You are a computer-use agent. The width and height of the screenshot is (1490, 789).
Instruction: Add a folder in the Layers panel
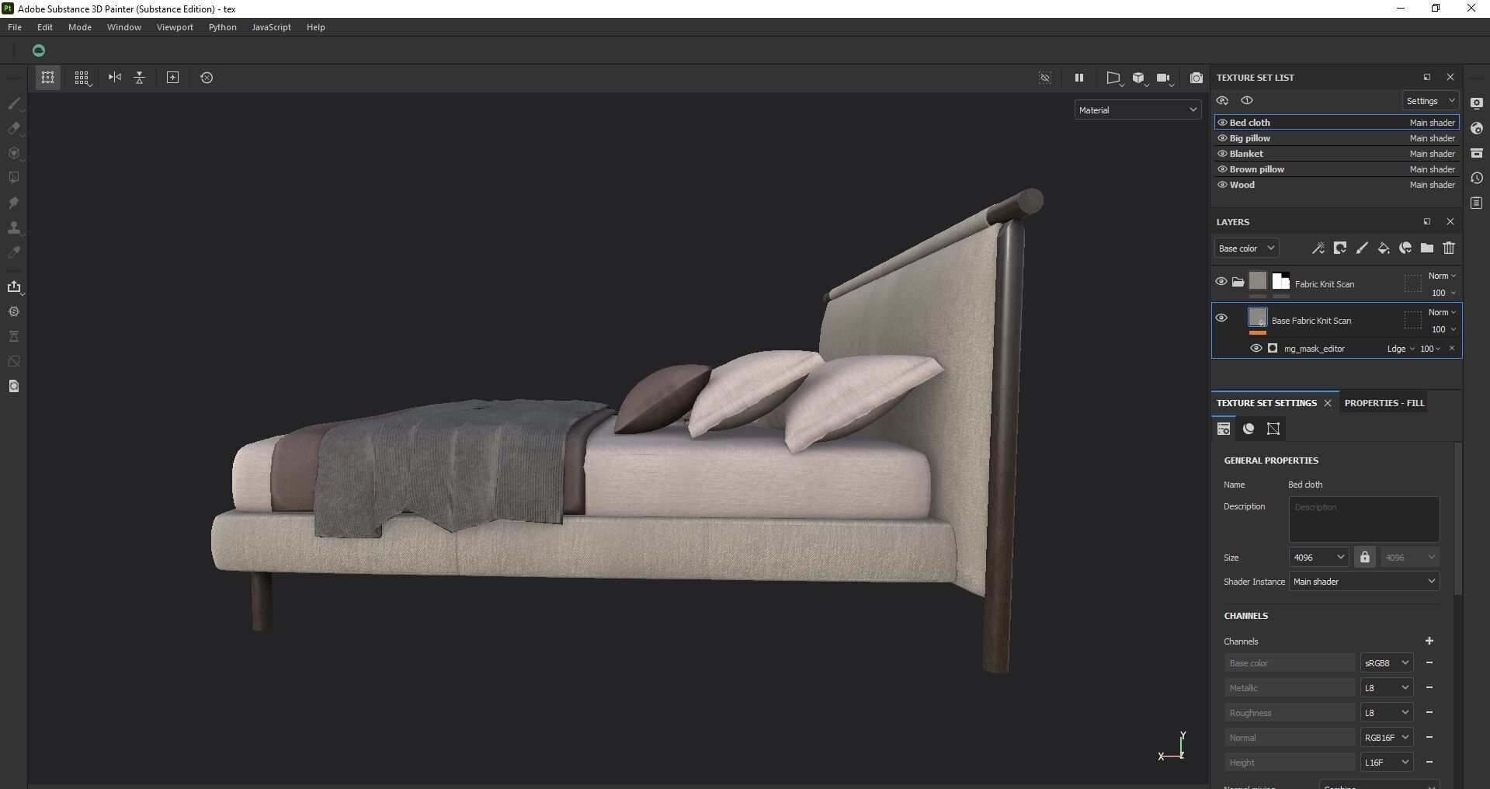1427,249
